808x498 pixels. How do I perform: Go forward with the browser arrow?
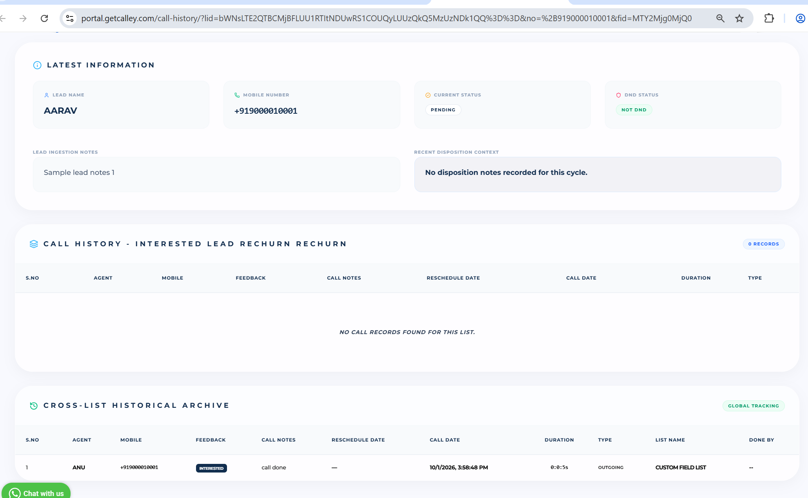point(23,18)
